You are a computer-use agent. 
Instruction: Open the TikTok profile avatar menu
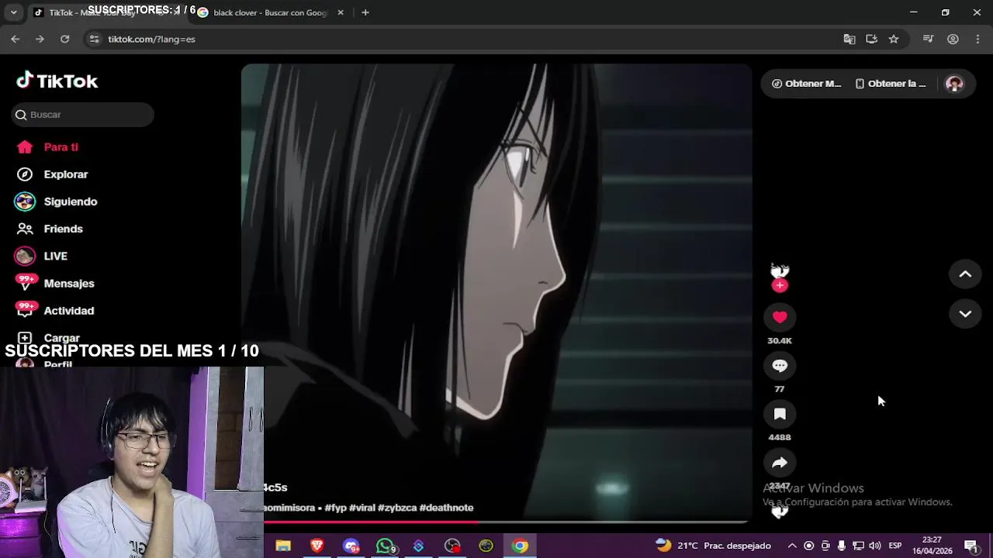pos(954,84)
